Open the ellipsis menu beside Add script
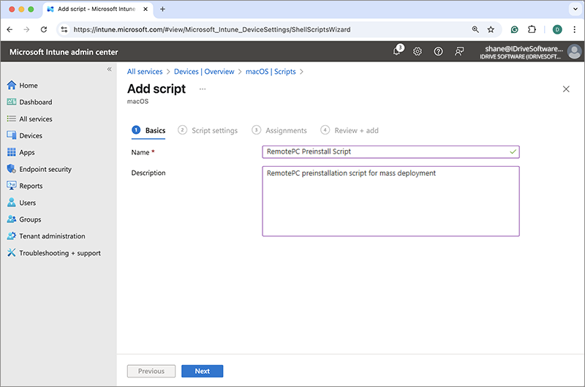This screenshot has height=387, width=585. pos(203,89)
